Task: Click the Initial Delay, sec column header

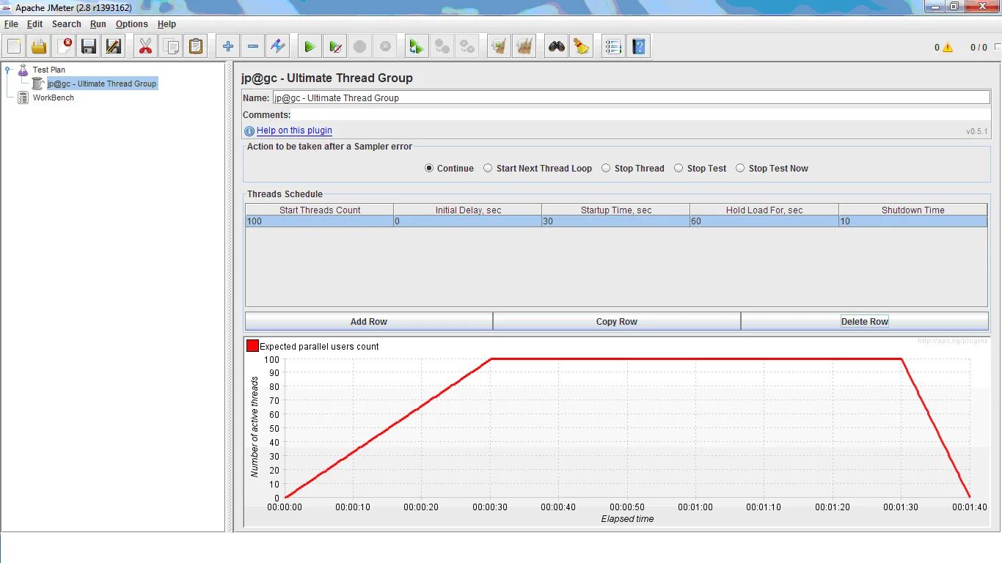Action: click(467, 210)
